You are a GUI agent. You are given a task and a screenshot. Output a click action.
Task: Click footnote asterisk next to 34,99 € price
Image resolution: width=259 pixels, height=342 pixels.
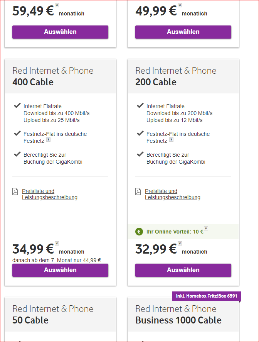click(57, 244)
